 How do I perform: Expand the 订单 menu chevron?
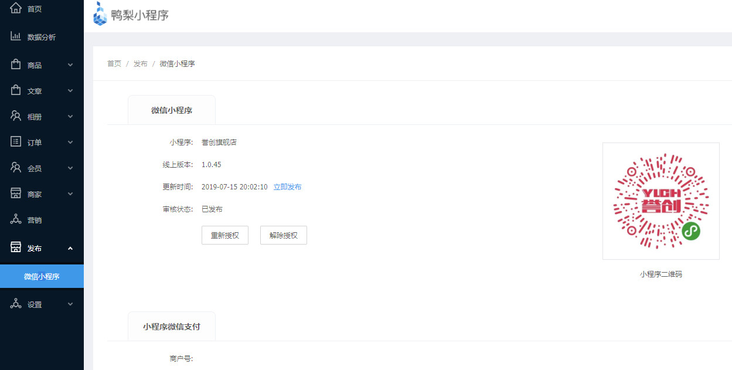point(70,142)
